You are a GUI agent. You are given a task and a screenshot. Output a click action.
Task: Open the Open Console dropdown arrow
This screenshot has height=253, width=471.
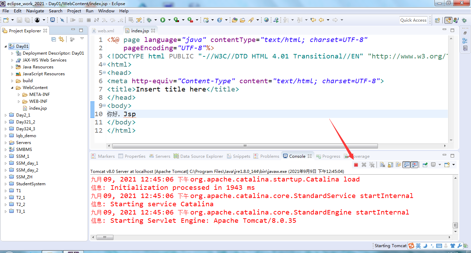453,165
